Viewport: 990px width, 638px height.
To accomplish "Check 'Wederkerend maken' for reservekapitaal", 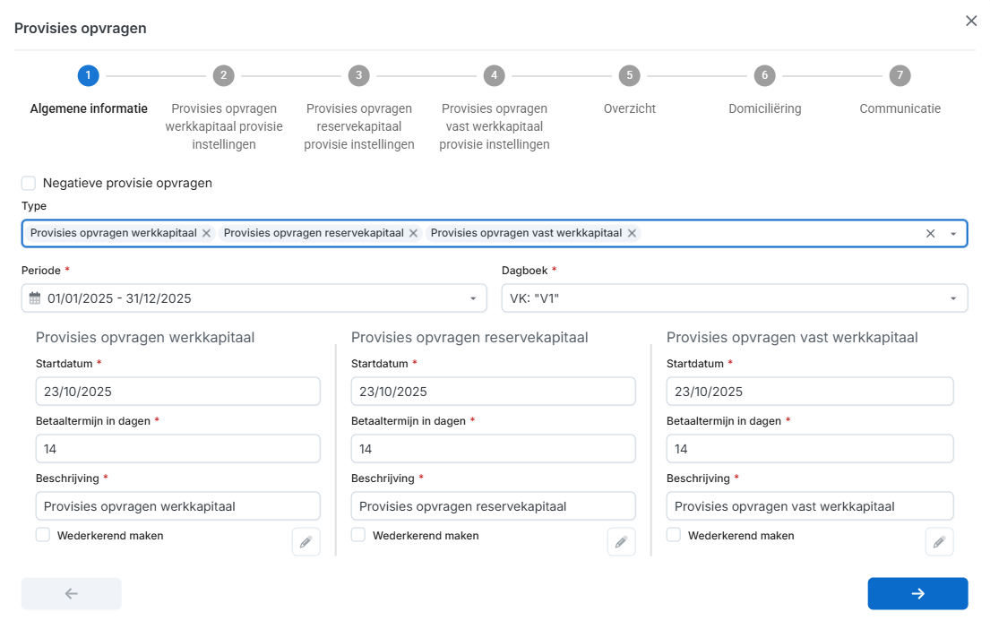I will (x=358, y=535).
